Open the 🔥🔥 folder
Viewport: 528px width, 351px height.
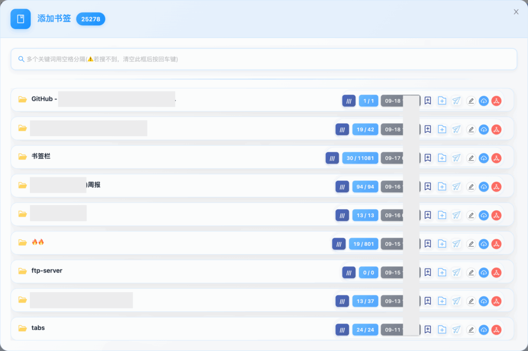pos(38,242)
